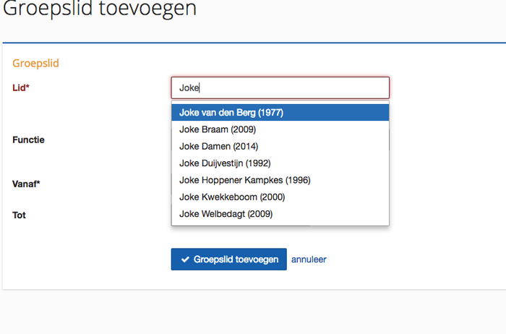506x334 pixels.
Task: Click the checkmark icon on the submit button
Action: [x=185, y=260]
